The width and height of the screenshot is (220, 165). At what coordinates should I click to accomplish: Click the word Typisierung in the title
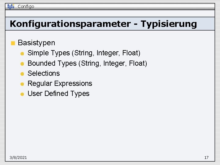[169, 24]
